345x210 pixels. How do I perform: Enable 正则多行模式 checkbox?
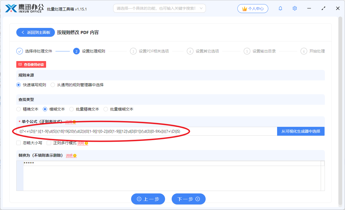49,143
